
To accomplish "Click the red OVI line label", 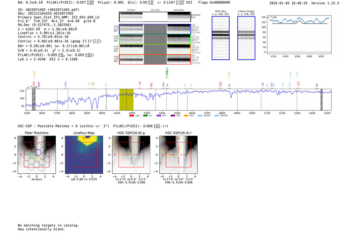I will [34, 85].
